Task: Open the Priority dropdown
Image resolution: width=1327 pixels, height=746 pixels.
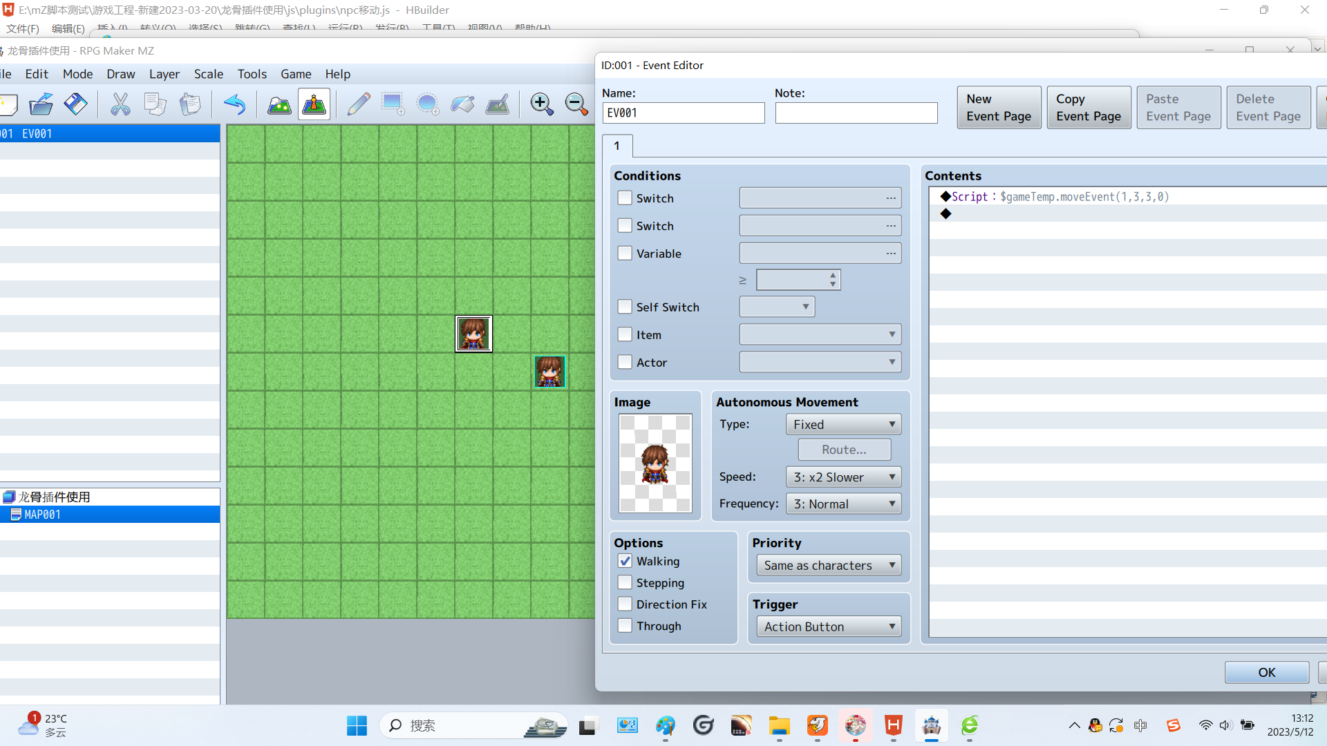Action: click(x=829, y=565)
